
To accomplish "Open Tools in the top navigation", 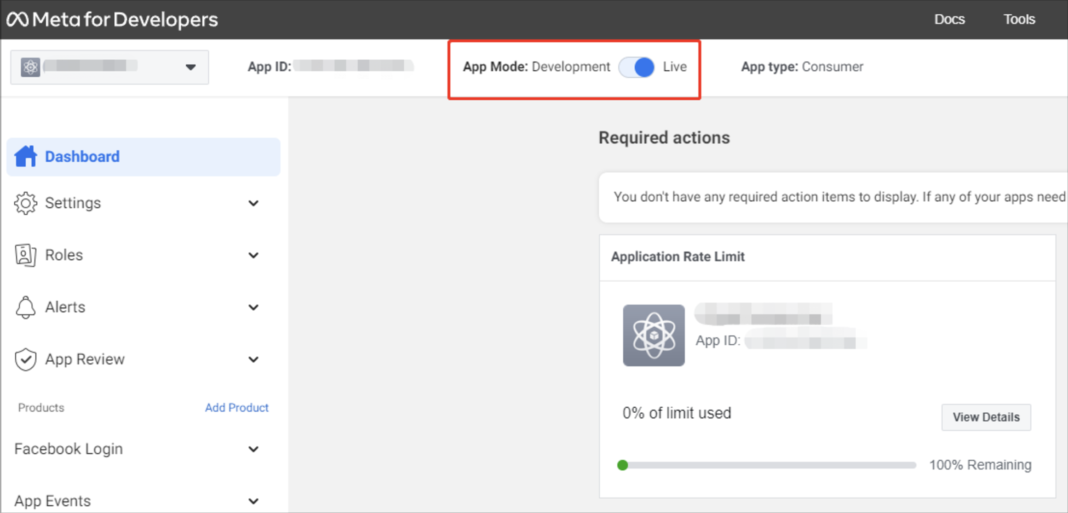I will click(x=1019, y=19).
